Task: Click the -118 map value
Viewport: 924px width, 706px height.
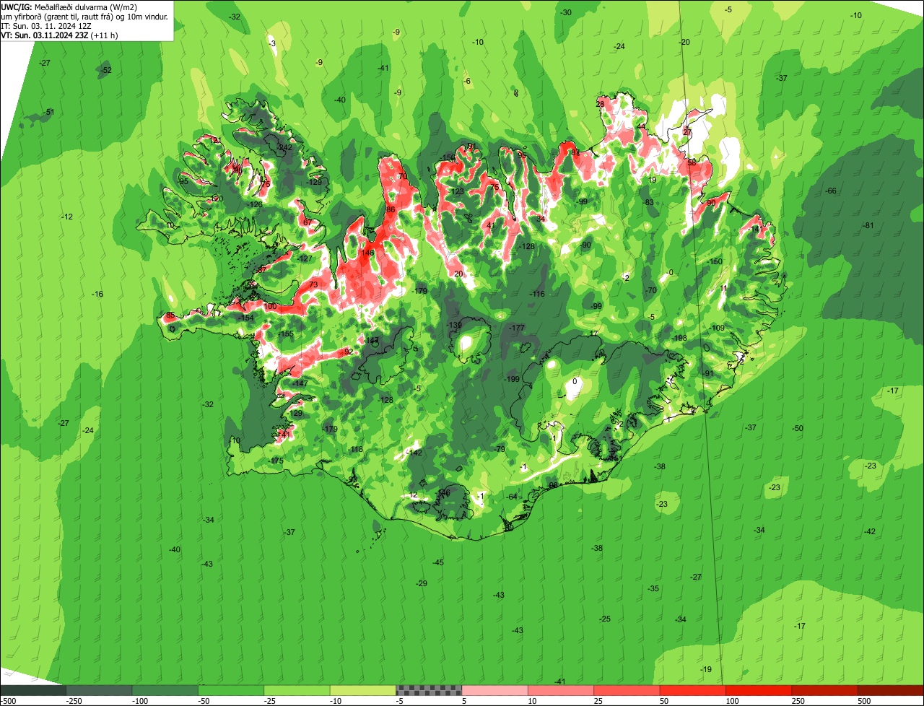Action: (x=355, y=450)
